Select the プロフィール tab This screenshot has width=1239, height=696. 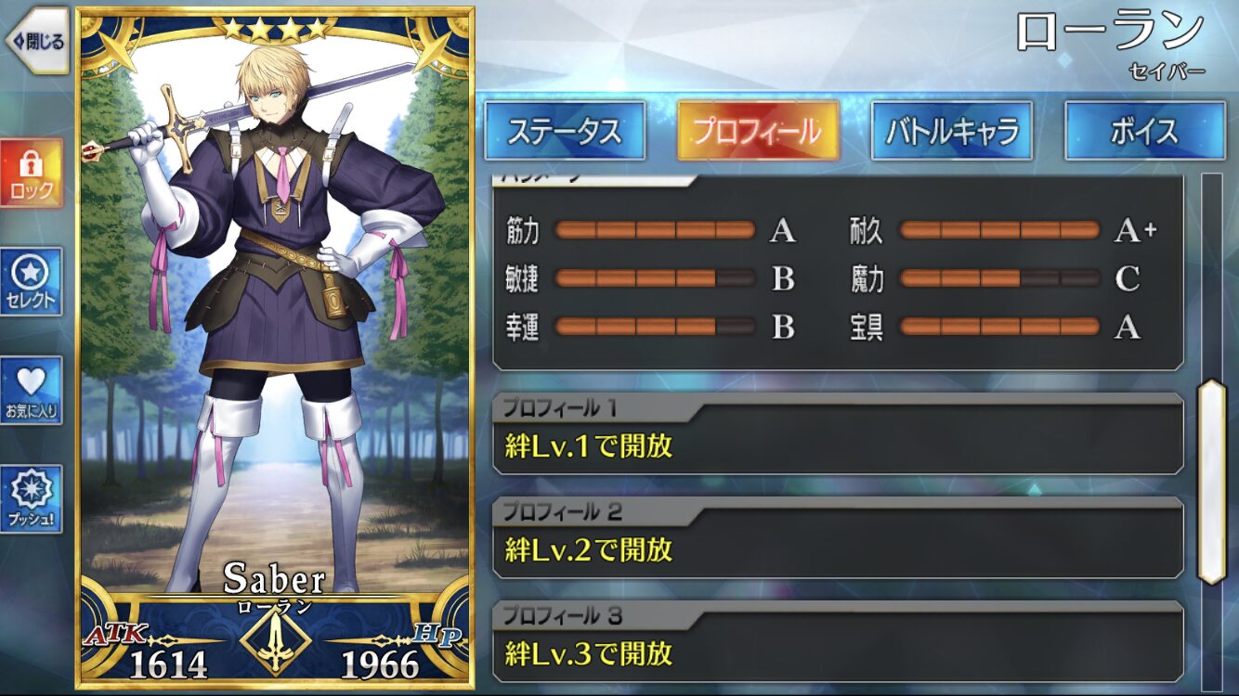coord(758,131)
